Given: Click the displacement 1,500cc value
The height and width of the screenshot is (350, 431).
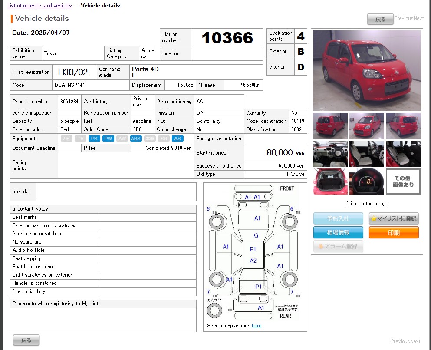Looking at the screenshot, I should pos(185,85).
